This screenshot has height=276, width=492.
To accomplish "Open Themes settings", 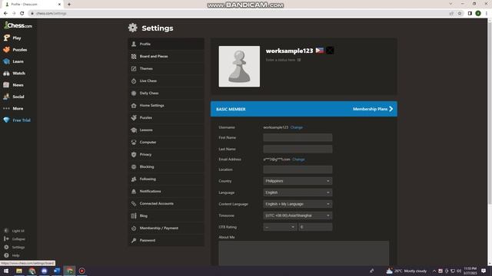I will (166, 68).
